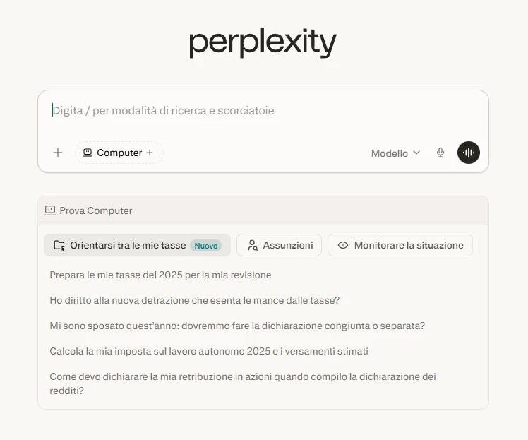The height and width of the screenshot is (440, 528).
Task: Click the self-employment tax calculation prompt
Action: click(x=209, y=351)
